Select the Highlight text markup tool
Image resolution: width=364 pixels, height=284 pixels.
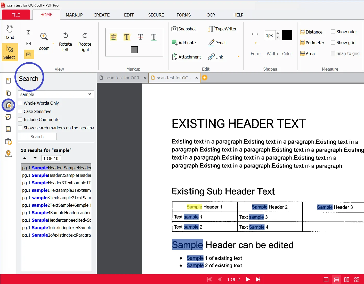(x=127, y=37)
